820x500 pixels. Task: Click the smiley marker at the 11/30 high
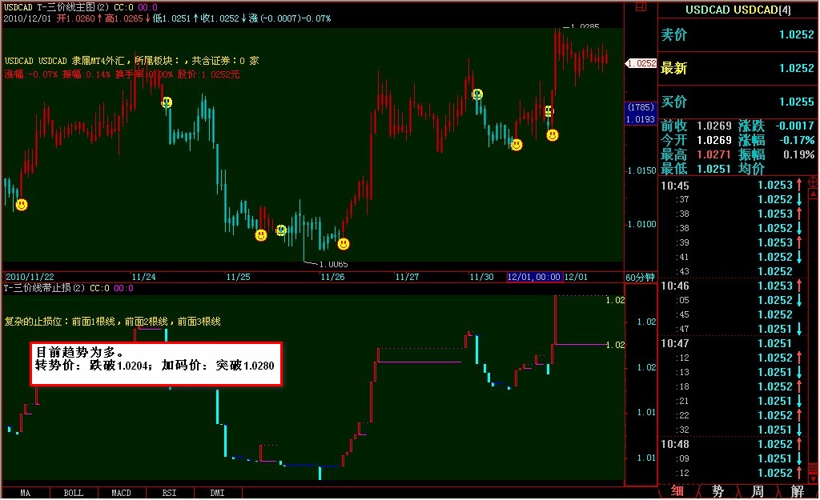[x=477, y=94]
